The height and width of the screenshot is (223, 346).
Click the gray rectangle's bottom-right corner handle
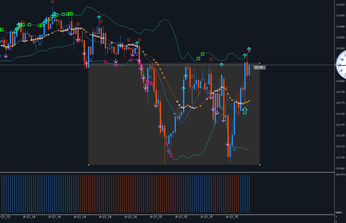[260, 165]
